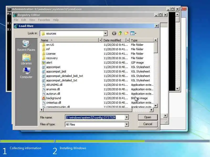The height and width of the screenshot is (157, 210).
Task: Select the en-US folder icon
Action: pos(44,45)
